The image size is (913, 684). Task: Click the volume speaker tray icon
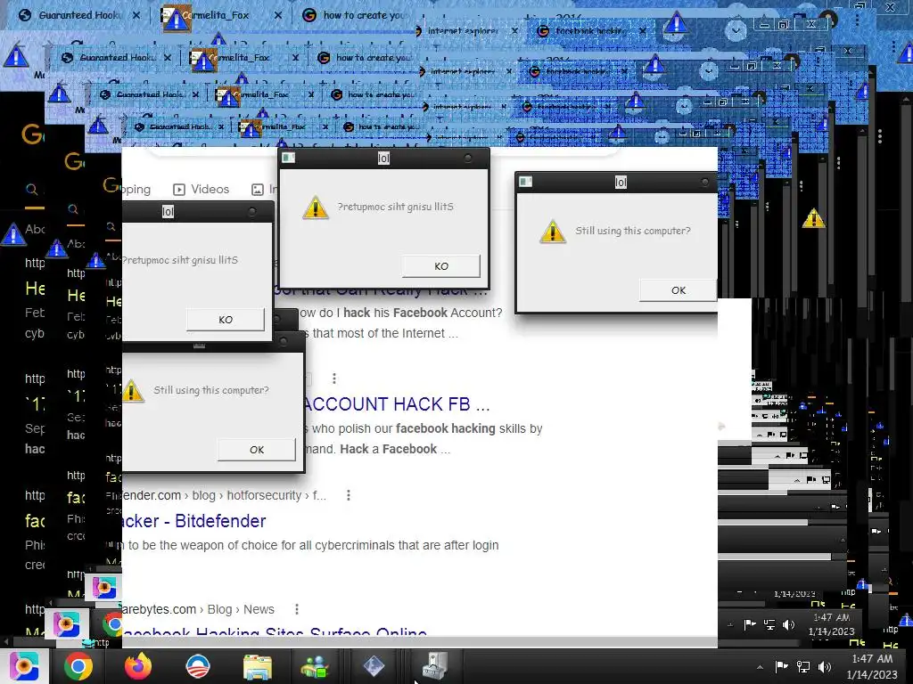pos(825,666)
